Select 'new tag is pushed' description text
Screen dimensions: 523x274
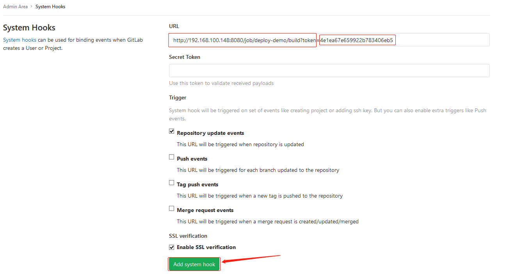pos(260,196)
